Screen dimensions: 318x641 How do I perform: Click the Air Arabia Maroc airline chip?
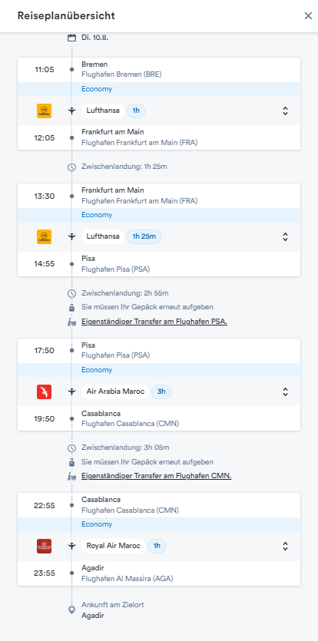click(x=115, y=392)
